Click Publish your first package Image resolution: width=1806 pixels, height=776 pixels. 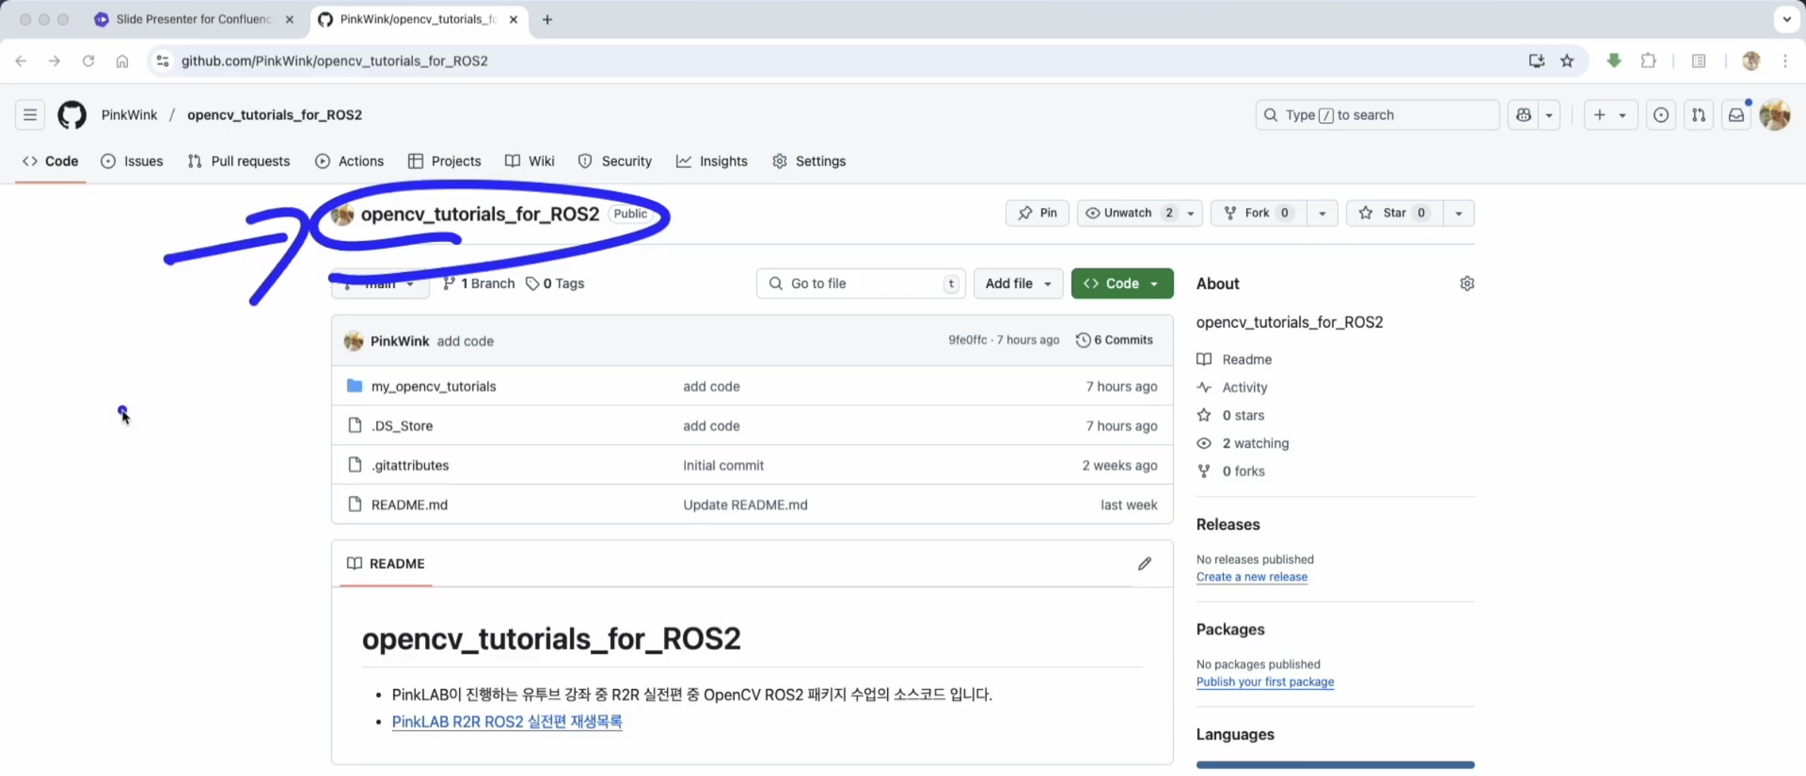coord(1265,681)
